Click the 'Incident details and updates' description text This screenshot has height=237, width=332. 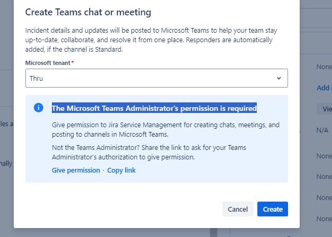pos(151,40)
